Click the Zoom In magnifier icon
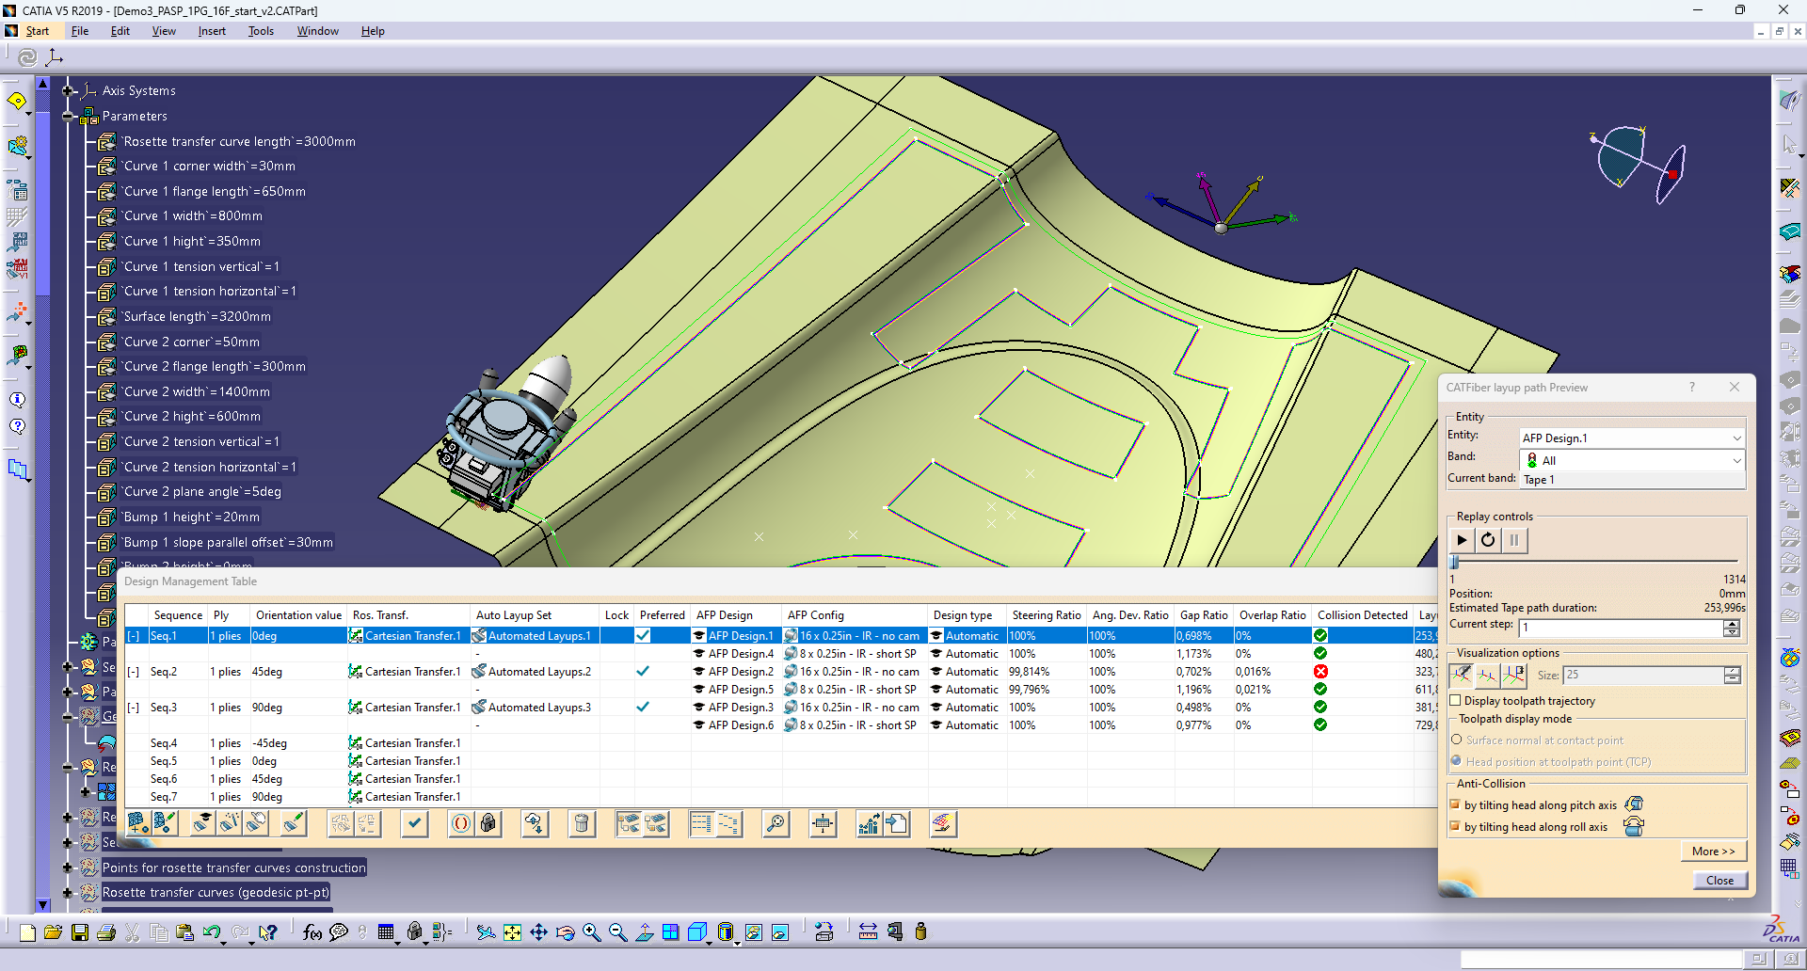The height and width of the screenshot is (971, 1807). [591, 932]
